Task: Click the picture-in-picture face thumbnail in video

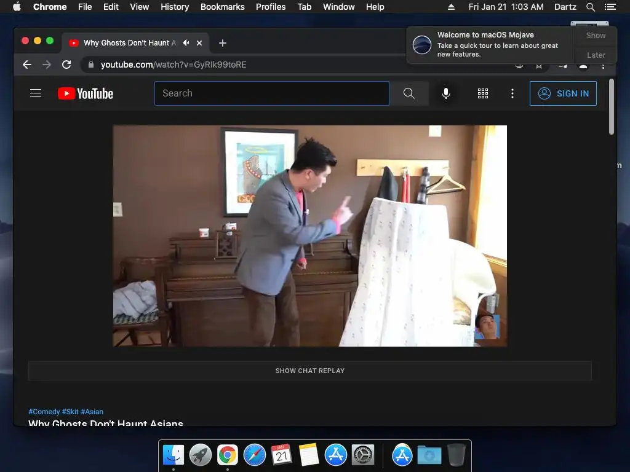Action: [487, 327]
